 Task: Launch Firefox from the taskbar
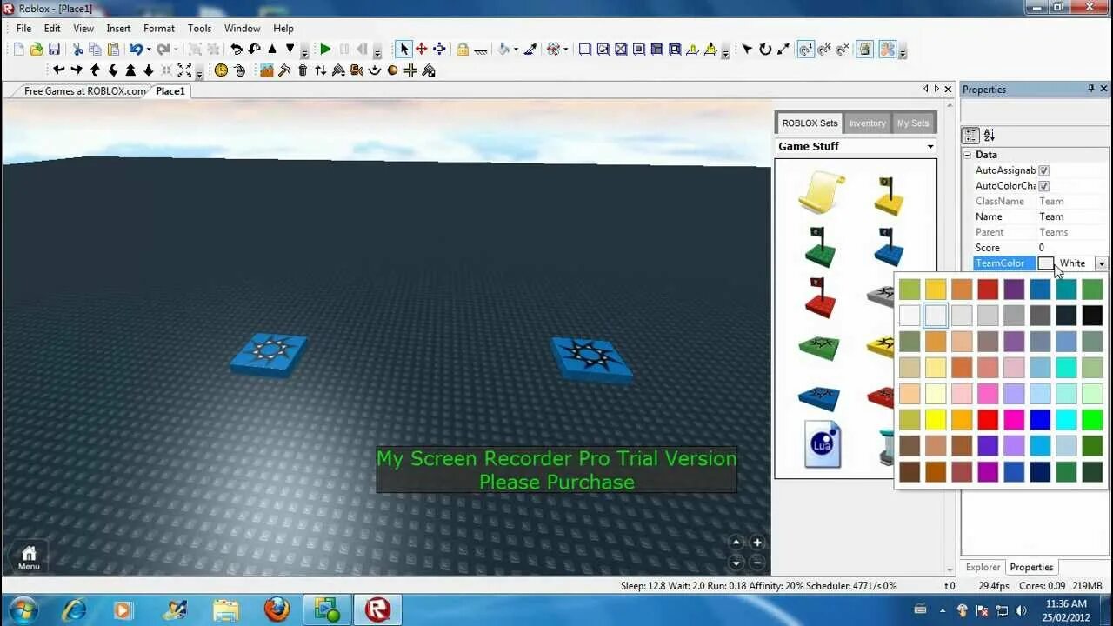point(277,609)
